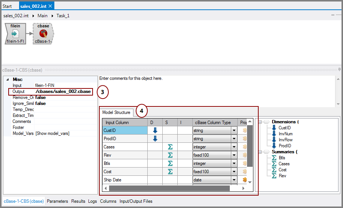
Task: Click the comments text area
Action: point(217,91)
